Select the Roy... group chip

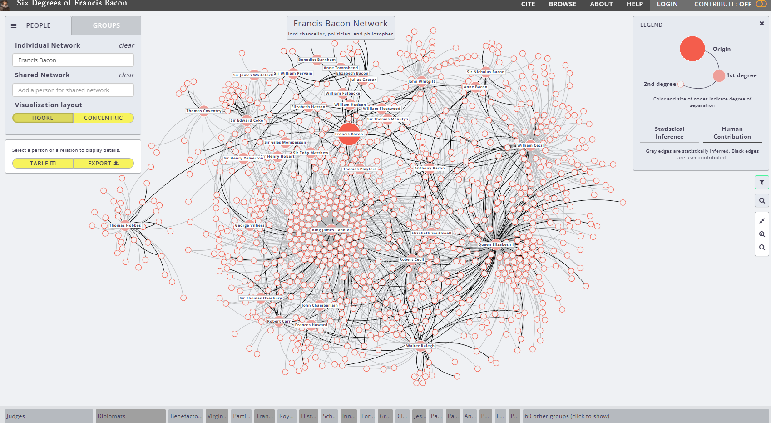click(287, 416)
